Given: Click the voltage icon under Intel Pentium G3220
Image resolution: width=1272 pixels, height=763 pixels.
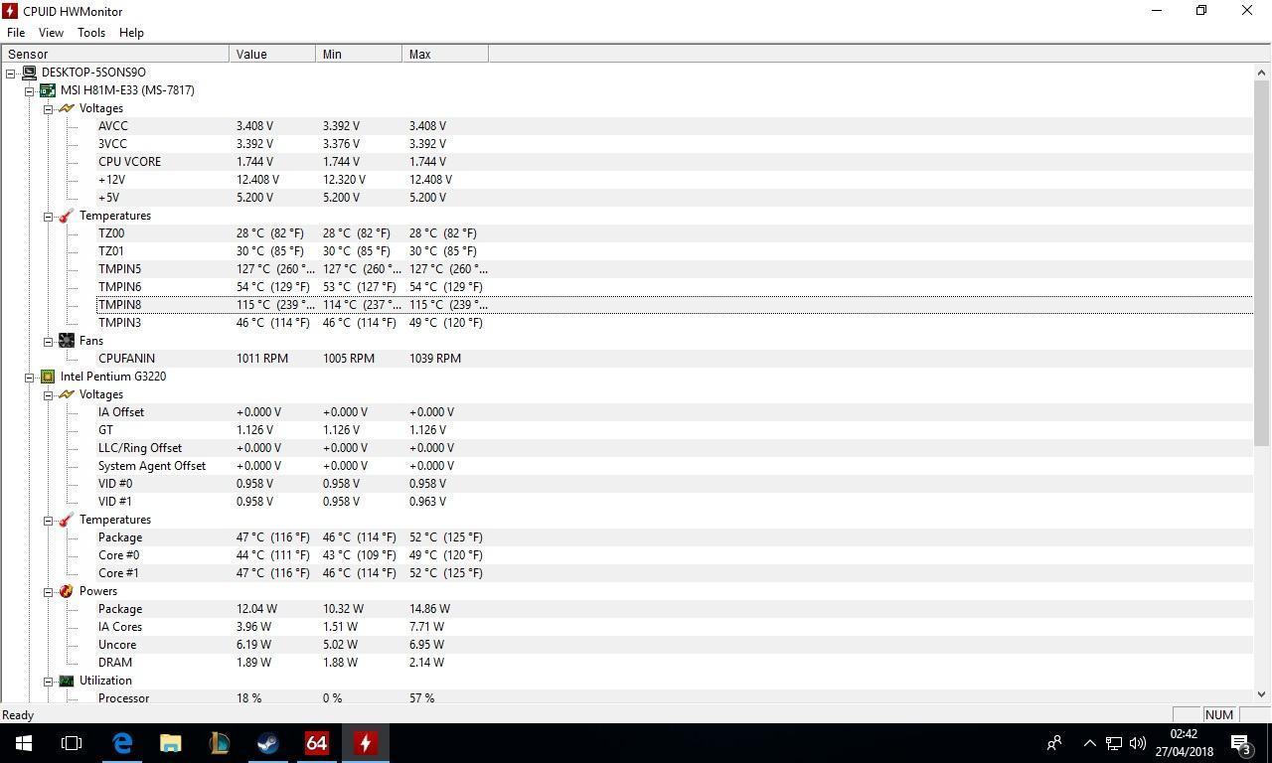Looking at the screenshot, I should [67, 394].
